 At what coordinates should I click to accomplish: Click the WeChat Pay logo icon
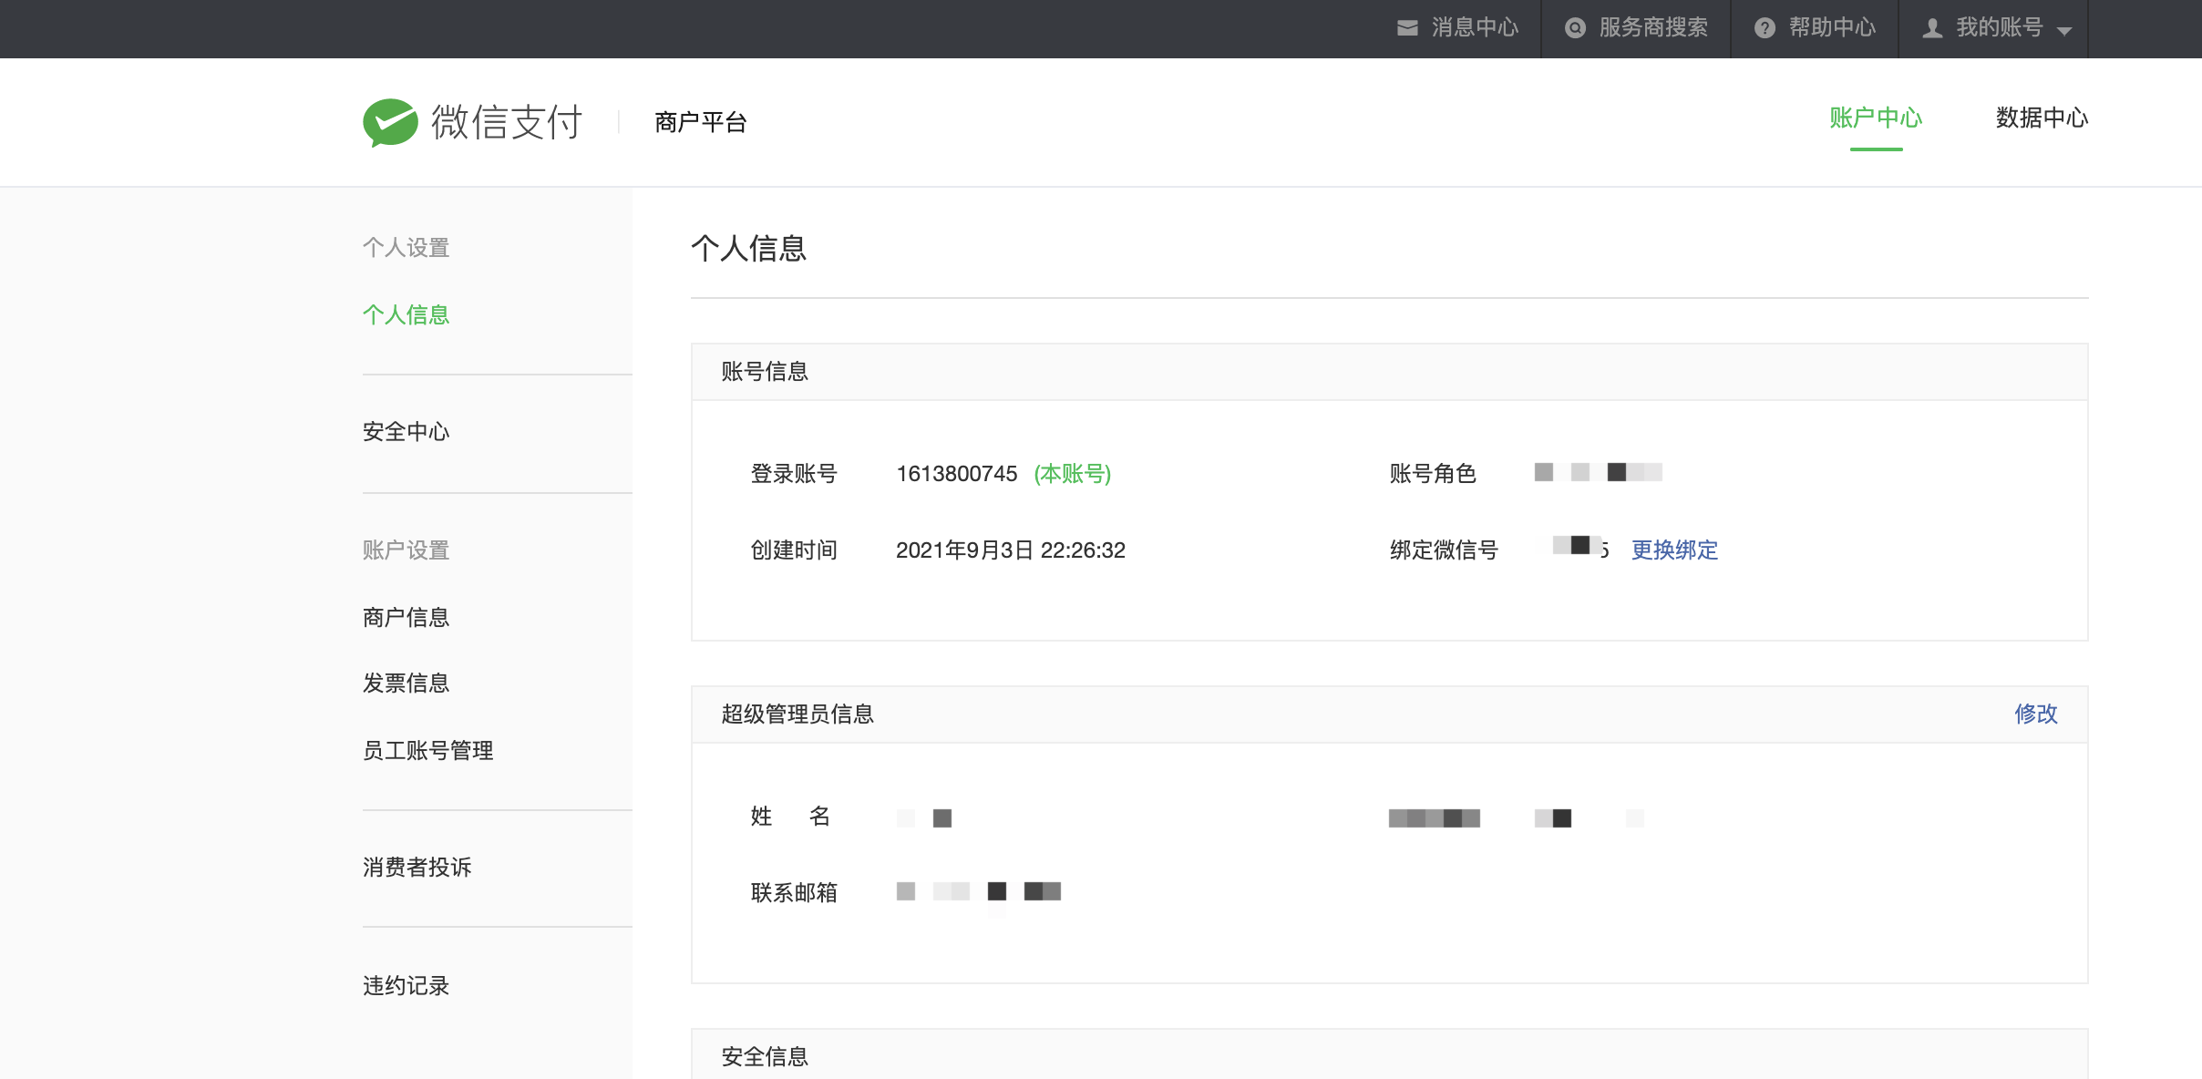click(x=390, y=122)
